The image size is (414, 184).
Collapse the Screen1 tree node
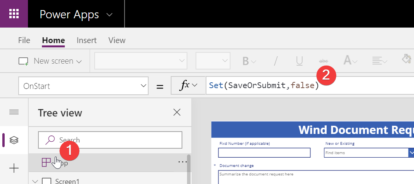coord(35,181)
